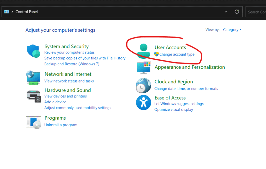
Task: Open the View by Category dropdown
Action: [x=232, y=30]
